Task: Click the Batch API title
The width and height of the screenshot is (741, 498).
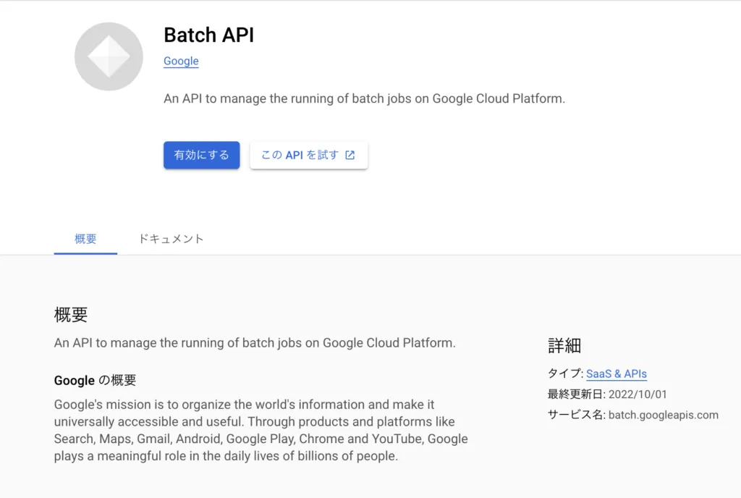Action: click(209, 35)
